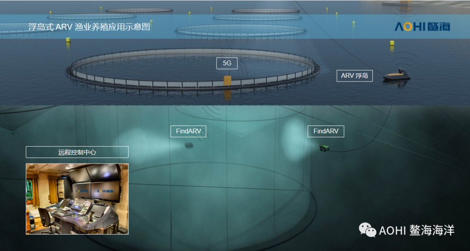Open the remote control center photo
This screenshot has width=470, height=251.
(x=77, y=199)
